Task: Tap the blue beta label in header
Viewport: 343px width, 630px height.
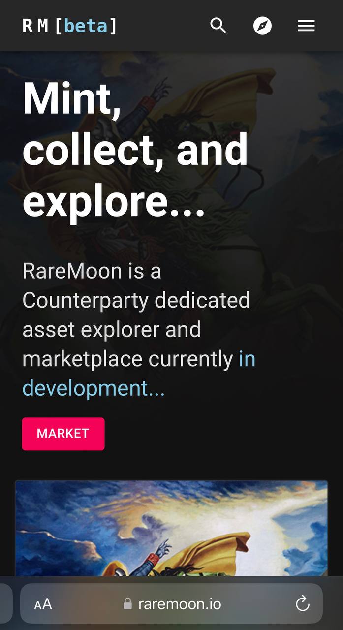Action: (86, 26)
